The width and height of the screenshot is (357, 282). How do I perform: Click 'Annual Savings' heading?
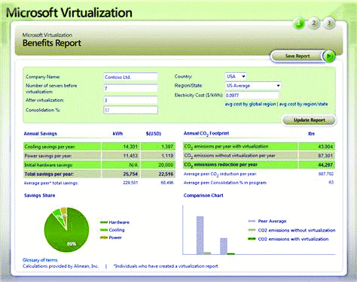pyautogui.click(x=41, y=134)
